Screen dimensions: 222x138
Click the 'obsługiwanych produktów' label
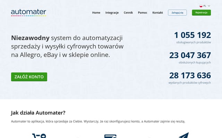click(x=194, y=42)
